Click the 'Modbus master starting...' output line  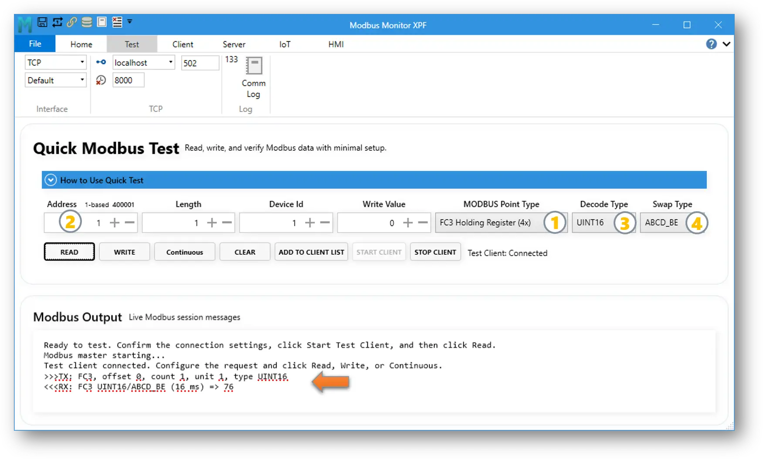[x=104, y=355]
